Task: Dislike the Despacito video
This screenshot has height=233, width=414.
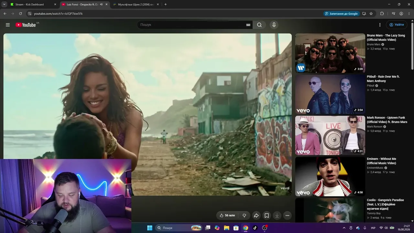Action: point(245,216)
